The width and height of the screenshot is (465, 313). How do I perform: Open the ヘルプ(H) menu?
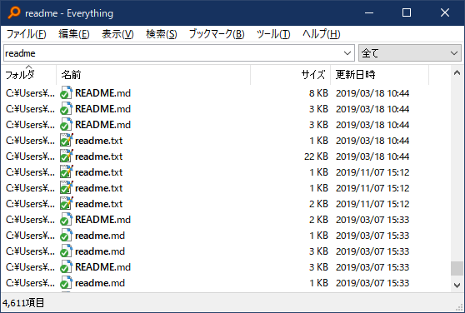321,34
